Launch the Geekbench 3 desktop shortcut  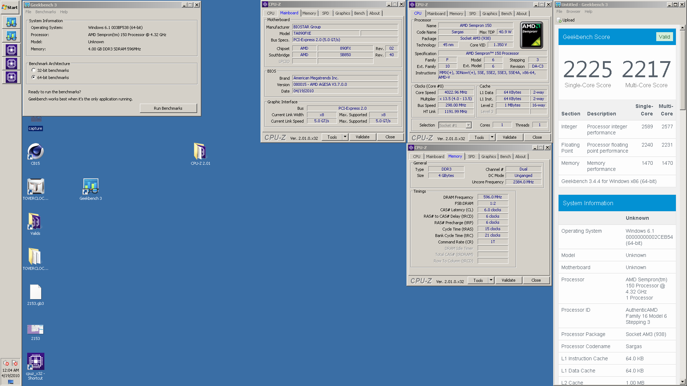coord(91,189)
